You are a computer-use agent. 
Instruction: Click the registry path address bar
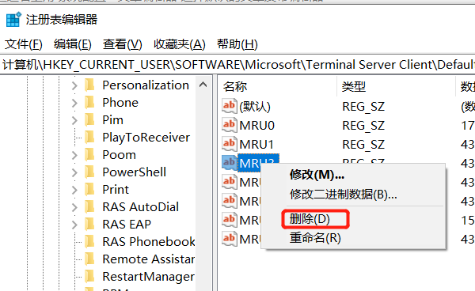coord(237,65)
